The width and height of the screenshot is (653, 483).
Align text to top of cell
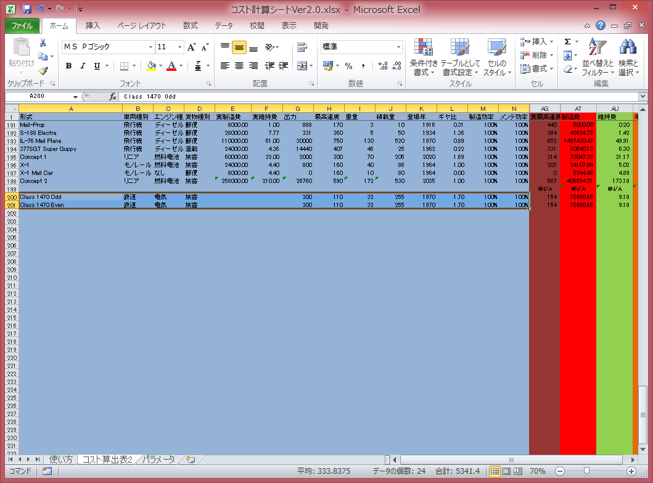coord(225,47)
